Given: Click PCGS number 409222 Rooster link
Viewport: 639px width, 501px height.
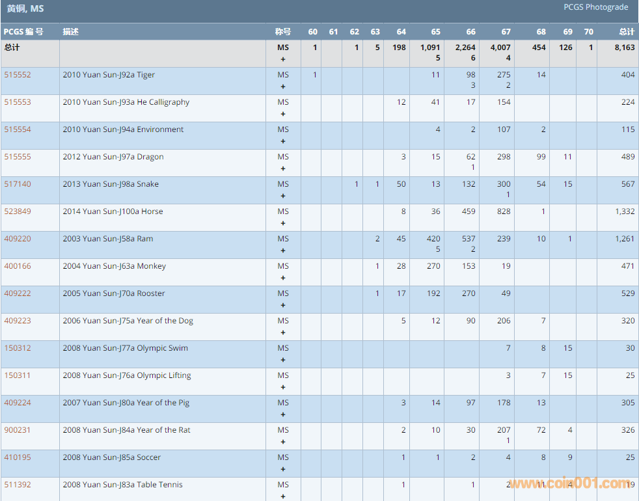Looking at the screenshot, I should click(x=18, y=293).
